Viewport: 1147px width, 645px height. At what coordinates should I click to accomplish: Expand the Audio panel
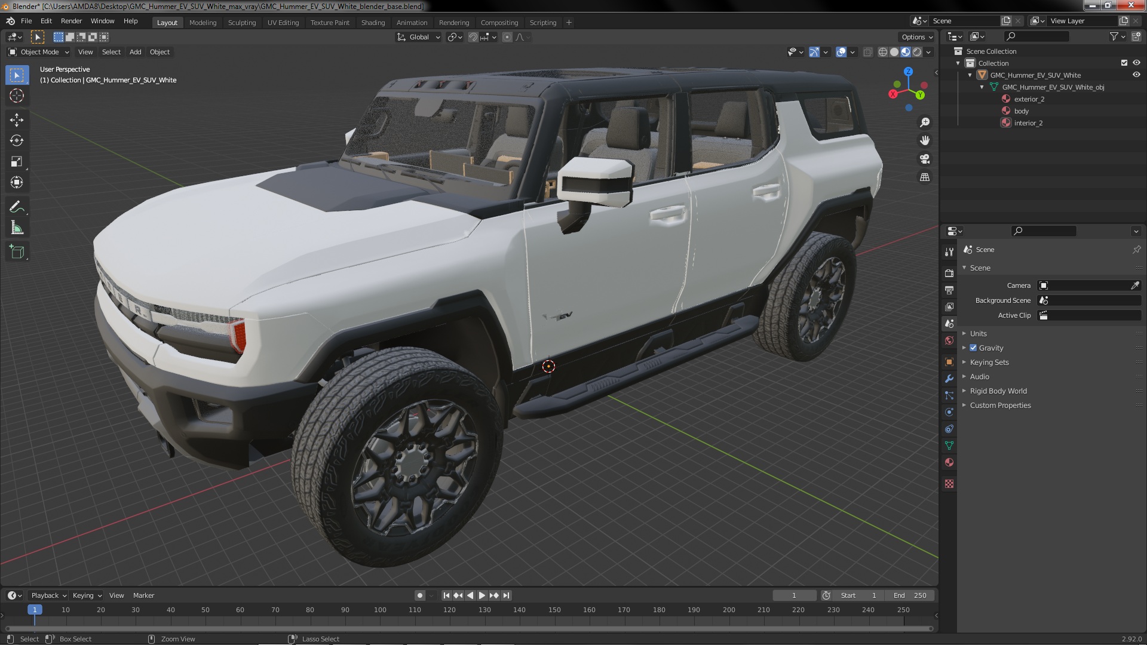coord(979,376)
